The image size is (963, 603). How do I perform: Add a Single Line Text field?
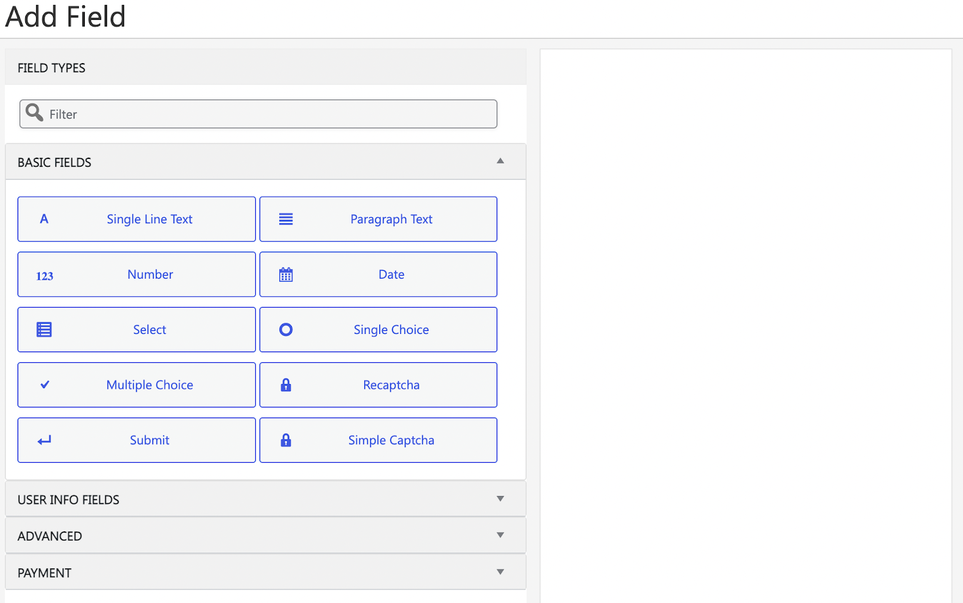pyautogui.click(x=149, y=219)
